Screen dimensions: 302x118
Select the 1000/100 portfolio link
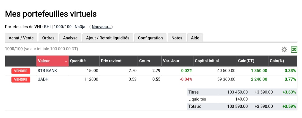[x=63, y=27]
